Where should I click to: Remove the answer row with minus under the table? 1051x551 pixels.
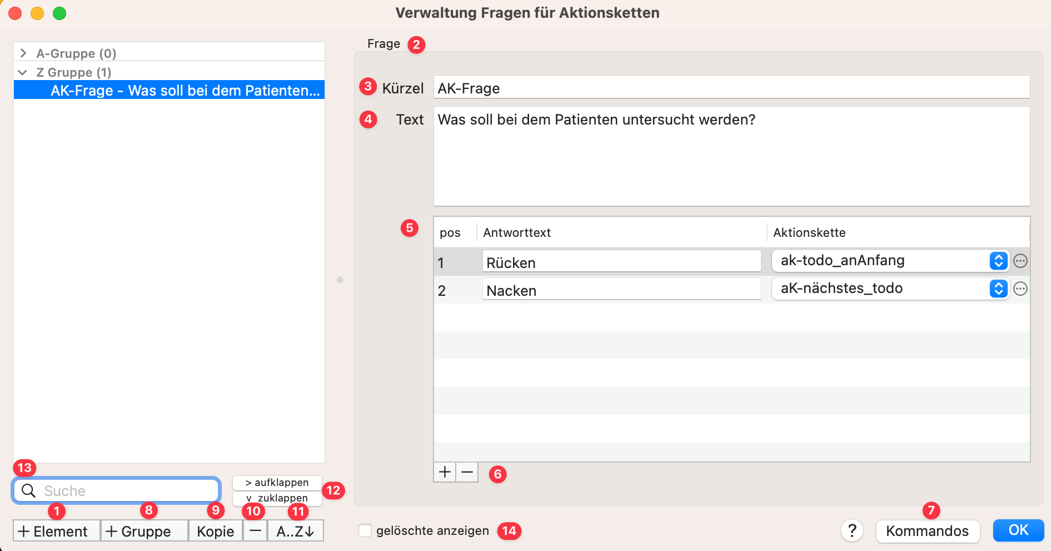coord(467,472)
